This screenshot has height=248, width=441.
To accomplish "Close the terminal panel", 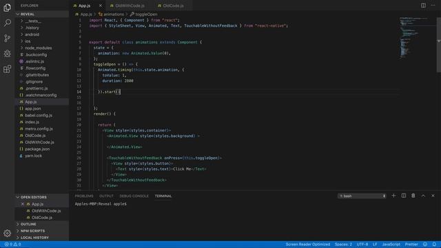I will (x=433, y=196).
